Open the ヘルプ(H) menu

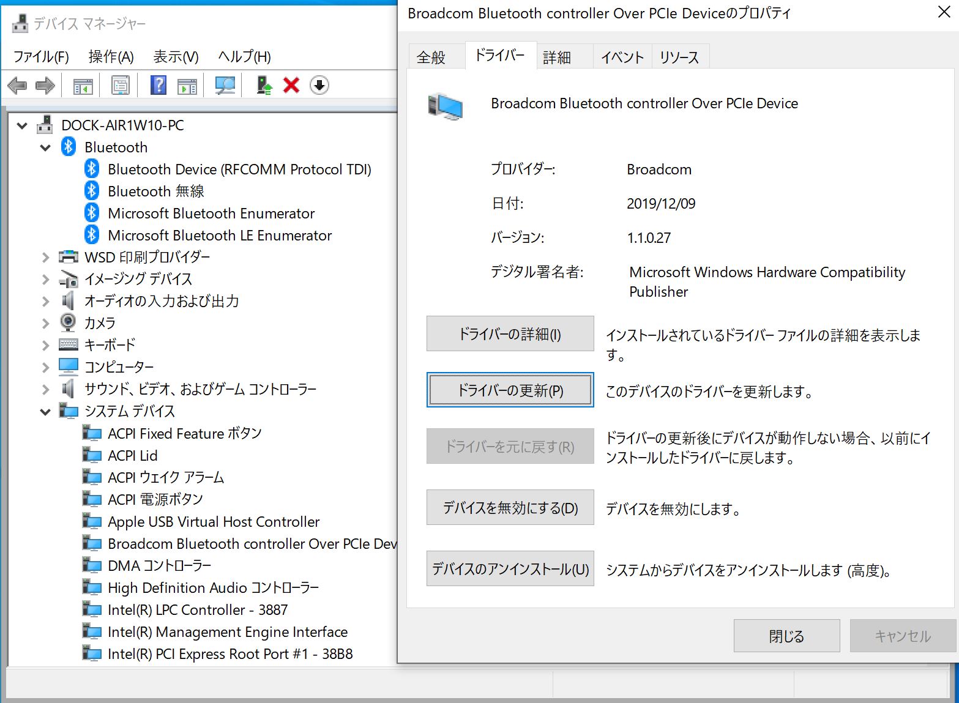[x=244, y=57]
